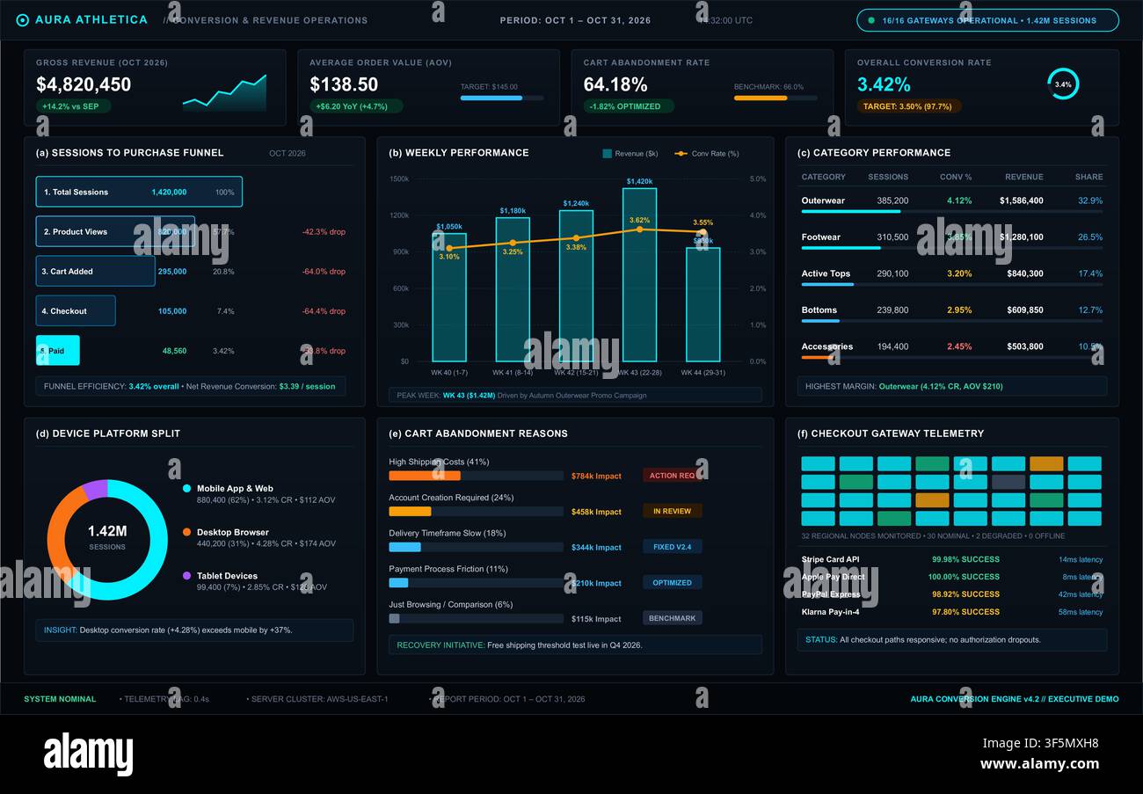
Task: Click the 1.42M sessions donut center
Action: pyautogui.click(x=107, y=536)
